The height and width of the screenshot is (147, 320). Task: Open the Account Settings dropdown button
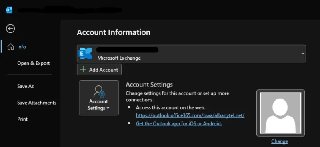pos(99,98)
